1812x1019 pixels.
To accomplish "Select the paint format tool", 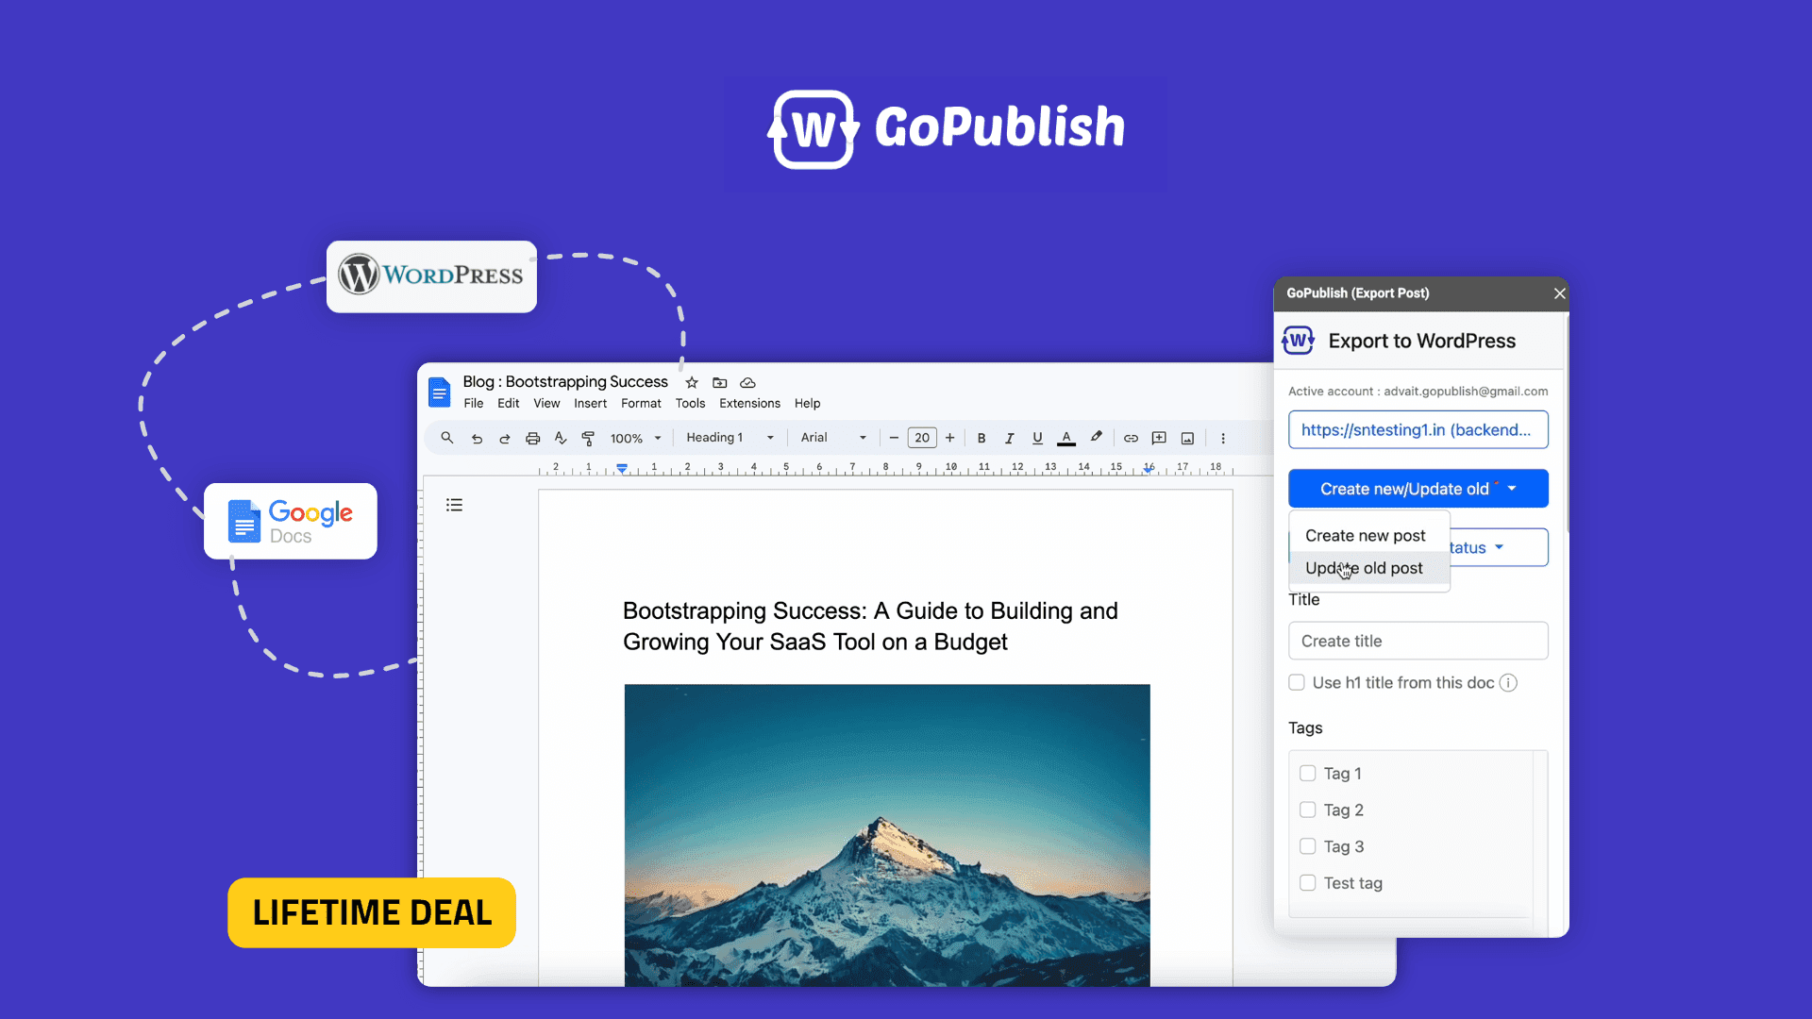I will click(x=588, y=438).
